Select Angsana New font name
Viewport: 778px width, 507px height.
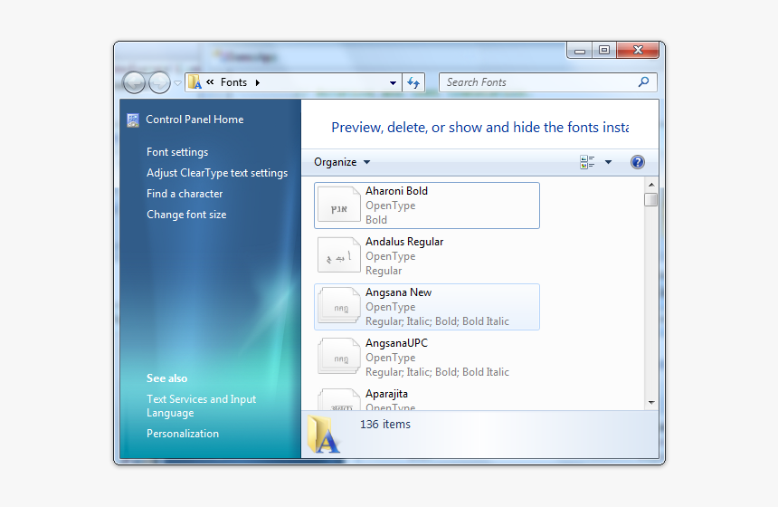(398, 292)
